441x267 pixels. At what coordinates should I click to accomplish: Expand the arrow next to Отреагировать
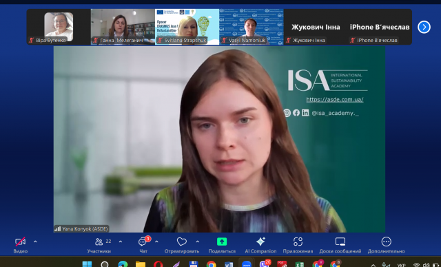pos(198,242)
